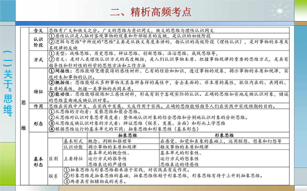Screen dimensions: 307x191
Task: Click the line starting ①感性认识是人脑
Action: click(x=129, y=36)
